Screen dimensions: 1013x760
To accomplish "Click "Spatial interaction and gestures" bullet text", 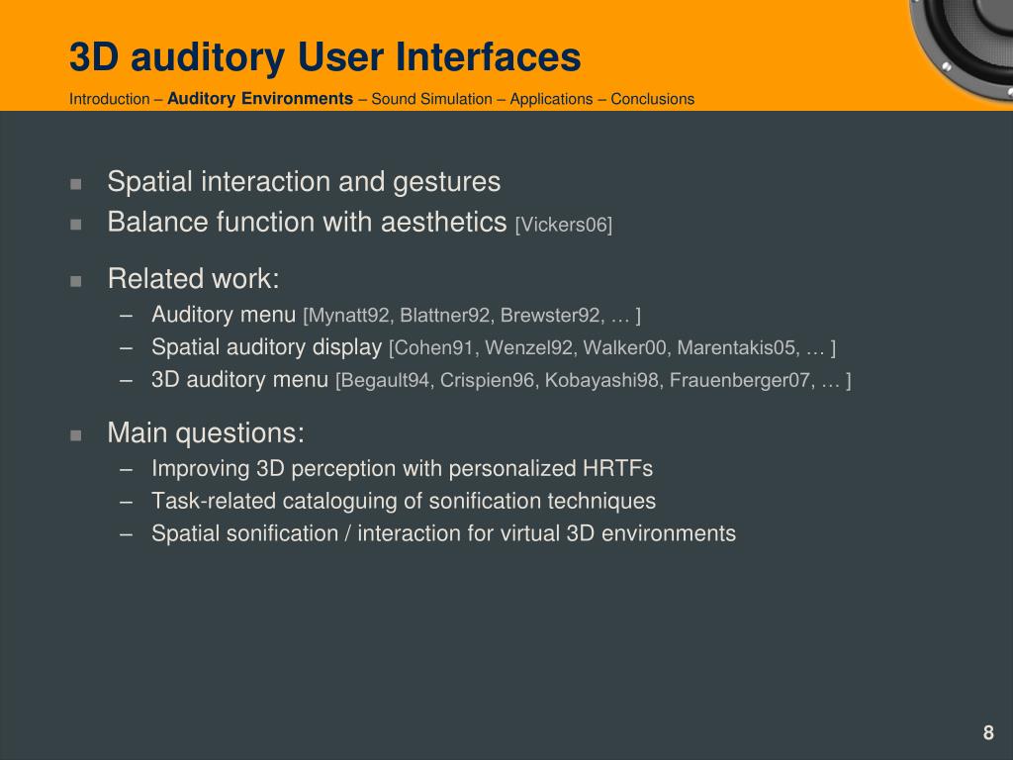I will pos(304,182).
